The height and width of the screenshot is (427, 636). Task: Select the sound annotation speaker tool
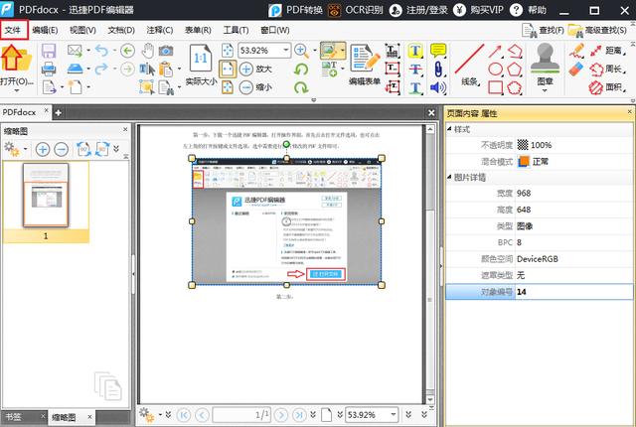click(x=438, y=87)
